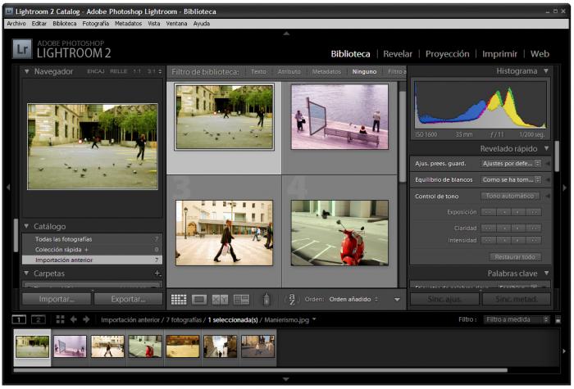Open the Ajustes por defecto preset dropdown
574x389 pixels.
click(x=511, y=164)
